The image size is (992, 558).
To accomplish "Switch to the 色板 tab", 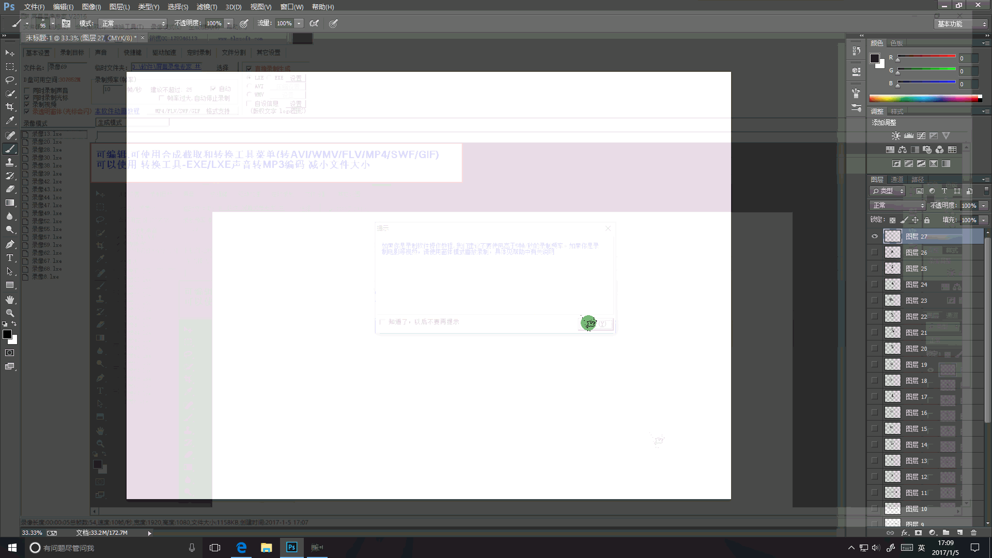I will [896, 43].
